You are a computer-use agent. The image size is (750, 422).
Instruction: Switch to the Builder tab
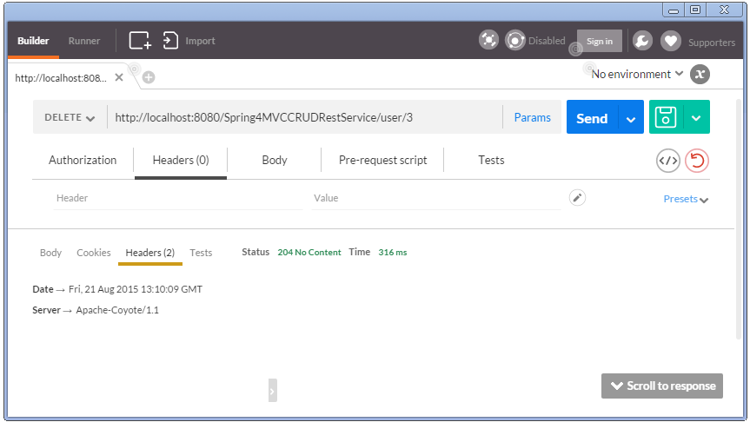pyautogui.click(x=33, y=41)
